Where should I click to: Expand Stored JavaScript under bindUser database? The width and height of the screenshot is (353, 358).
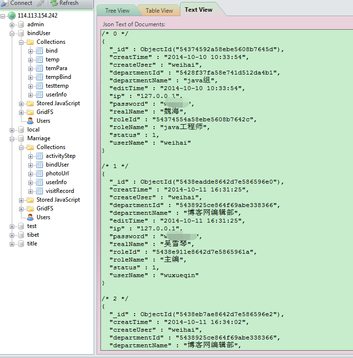tap(21, 104)
